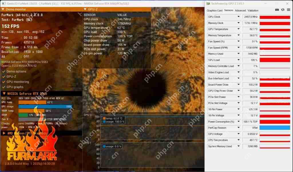Open the GPU-Z hamburger menu
Image resolution: width=293 pixels, height=172 pixels.
(288, 10)
